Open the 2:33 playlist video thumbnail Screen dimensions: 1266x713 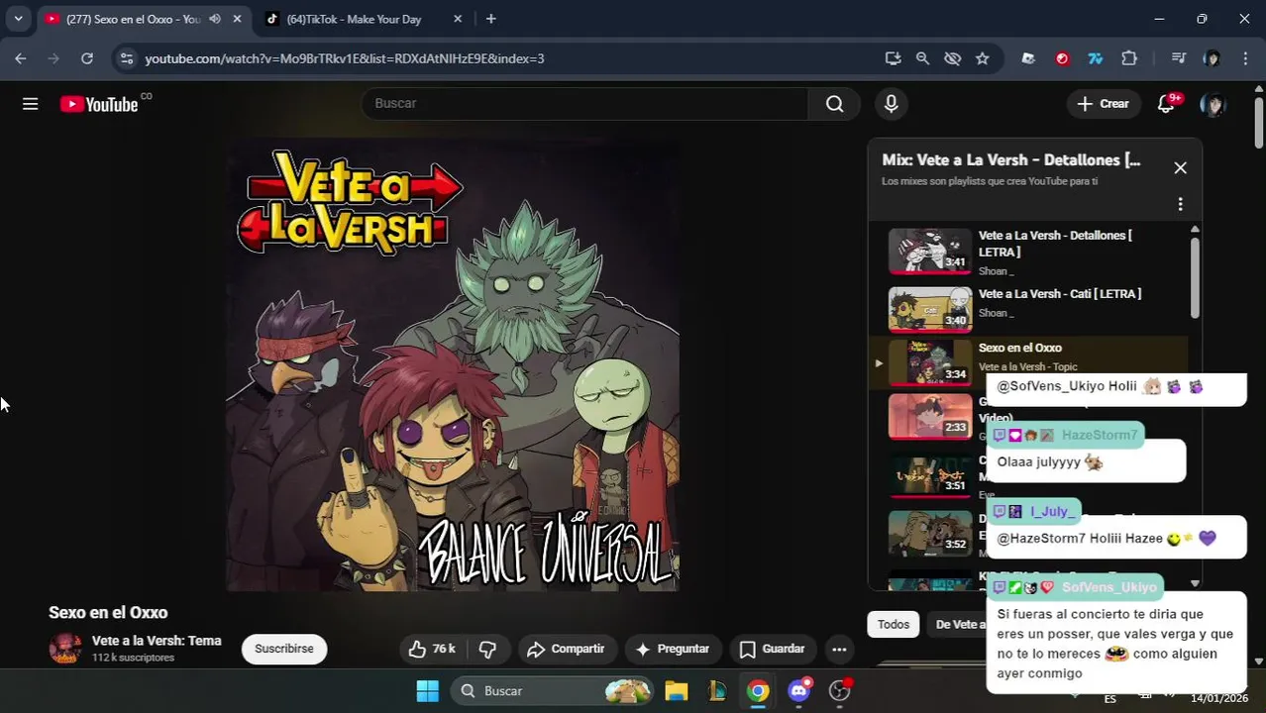tap(930, 416)
